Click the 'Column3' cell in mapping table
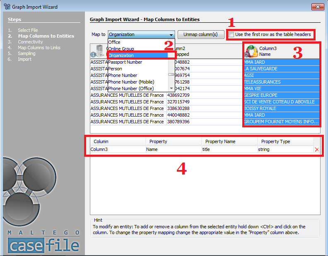Image resolution: width=328 pixels, height=256 pixels. [118, 149]
